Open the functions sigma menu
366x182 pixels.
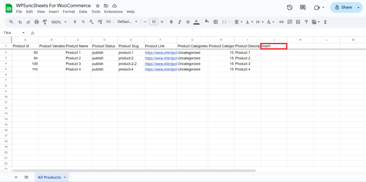click(325, 22)
